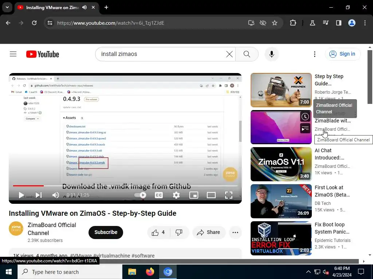
Task: Open Chrome Labs flask icon
Action: click(x=312, y=23)
